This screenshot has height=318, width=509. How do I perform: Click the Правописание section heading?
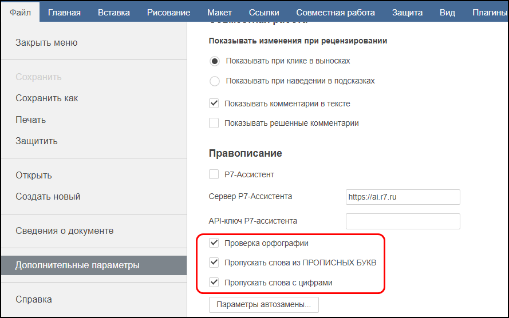[245, 153]
